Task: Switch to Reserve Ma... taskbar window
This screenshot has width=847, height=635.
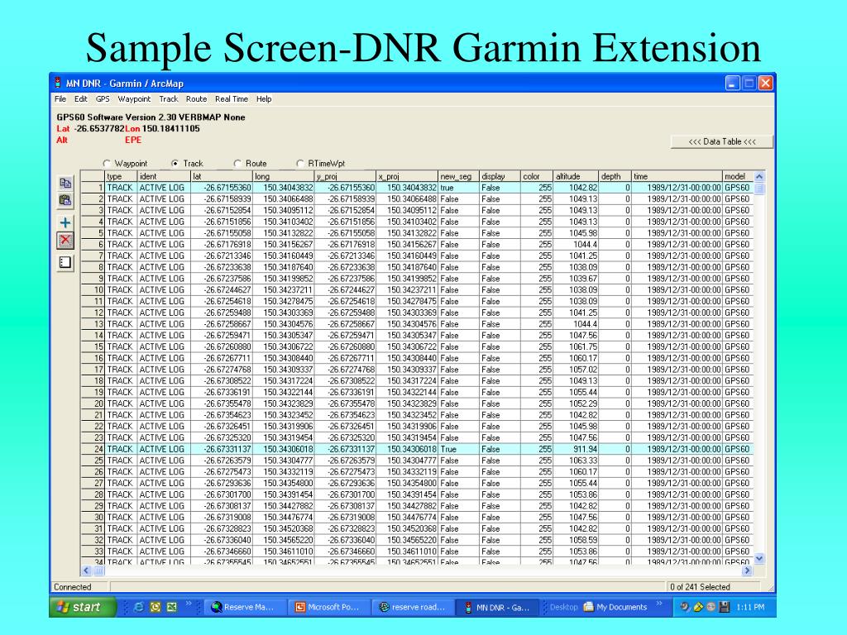Action: point(245,607)
